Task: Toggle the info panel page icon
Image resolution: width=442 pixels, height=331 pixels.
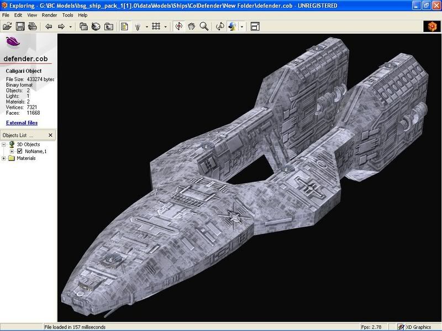Action: point(124,26)
